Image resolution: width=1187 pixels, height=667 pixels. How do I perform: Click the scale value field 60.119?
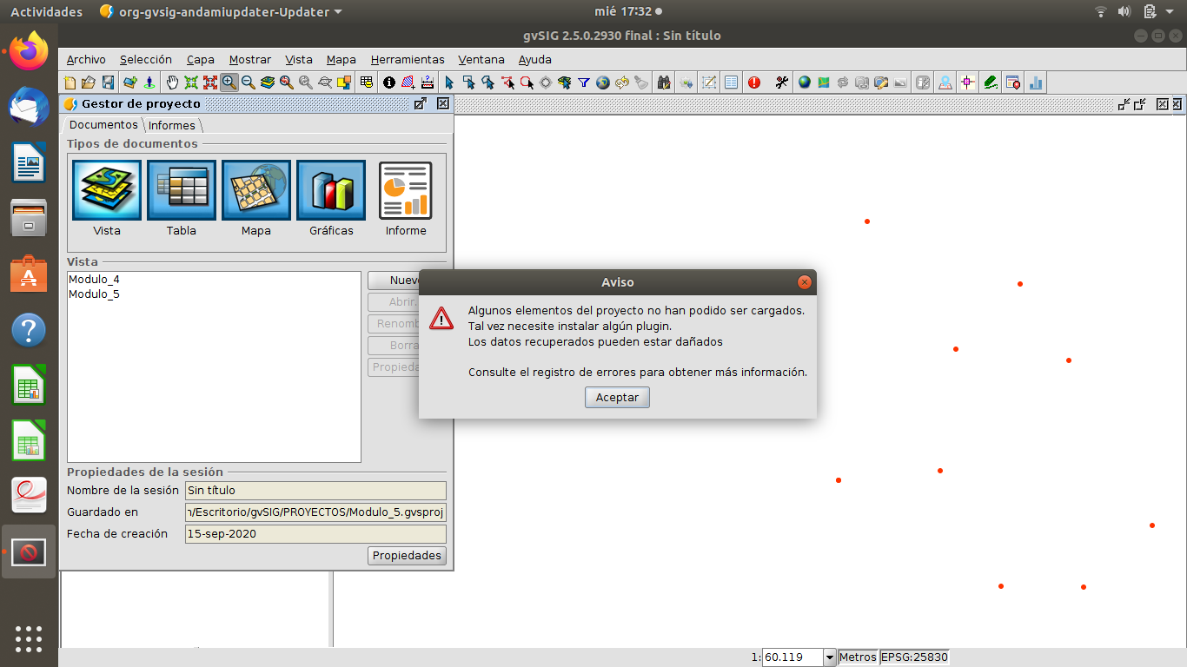point(792,657)
